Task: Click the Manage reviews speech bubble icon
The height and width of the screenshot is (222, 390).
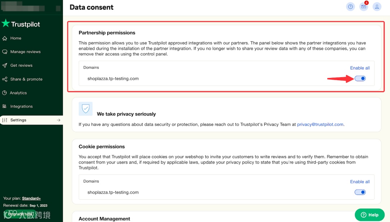Action: (x=5, y=52)
